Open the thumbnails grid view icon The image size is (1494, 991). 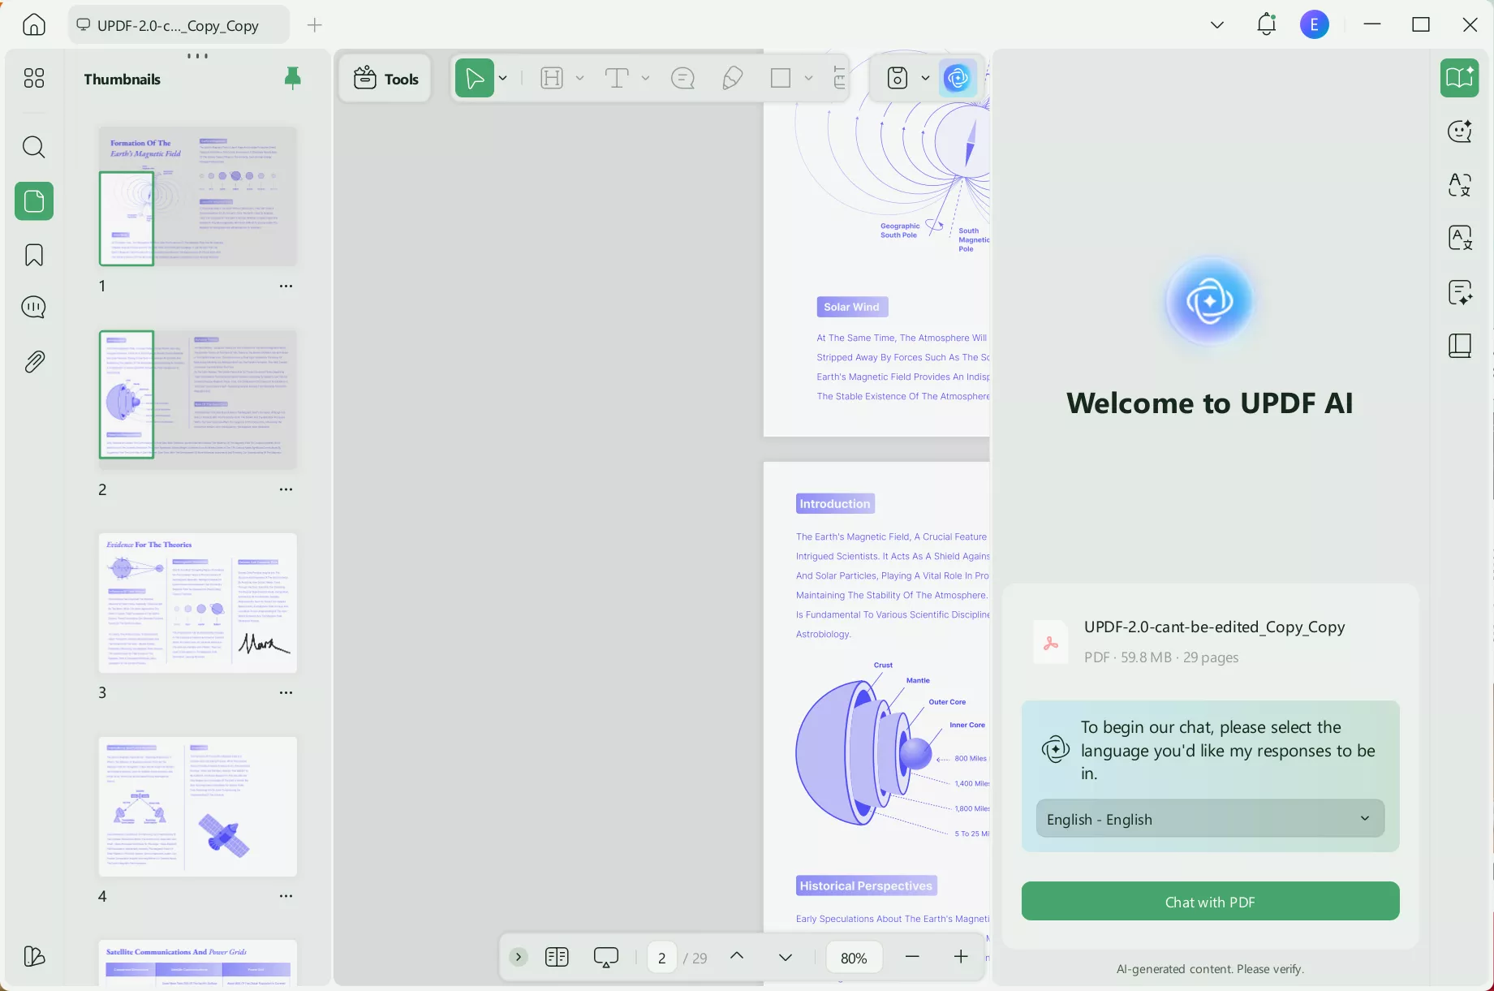(34, 78)
